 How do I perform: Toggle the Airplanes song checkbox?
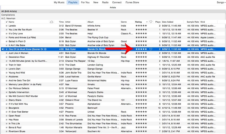pyautogui.click(x=7, y=77)
